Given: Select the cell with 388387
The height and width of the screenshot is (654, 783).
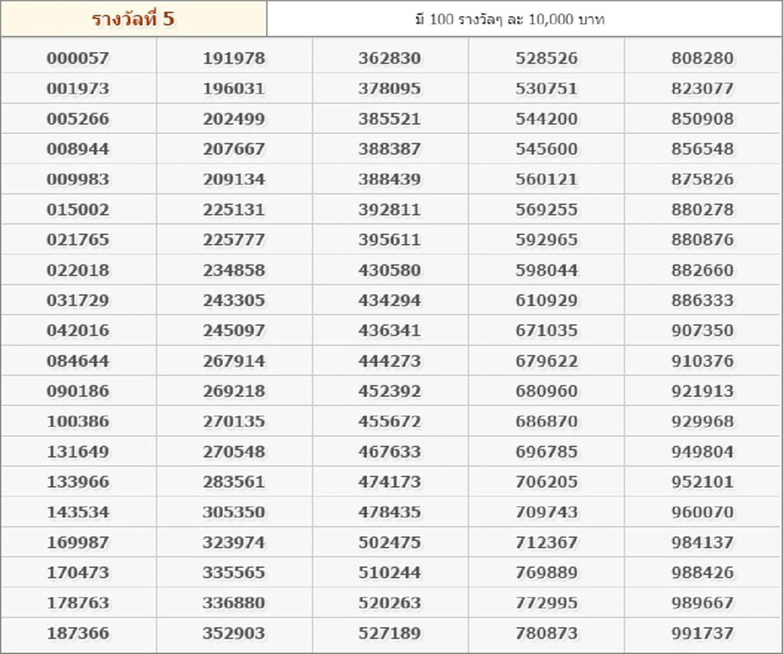Looking at the screenshot, I should 390,149.
